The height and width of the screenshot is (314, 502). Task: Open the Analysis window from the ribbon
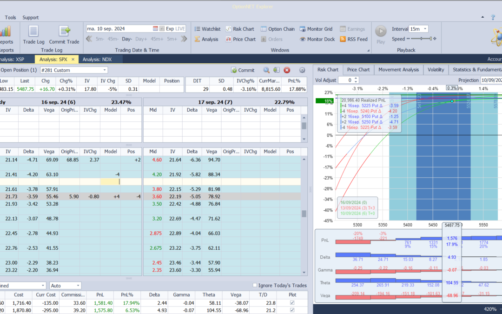click(x=206, y=39)
